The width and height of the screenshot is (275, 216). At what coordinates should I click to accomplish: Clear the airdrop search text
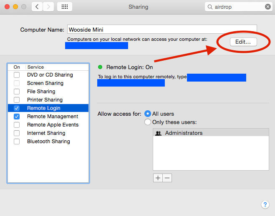tap(267, 7)
